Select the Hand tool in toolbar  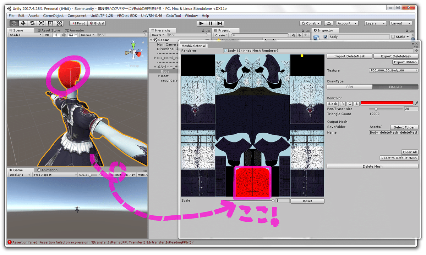click(14, 23)
